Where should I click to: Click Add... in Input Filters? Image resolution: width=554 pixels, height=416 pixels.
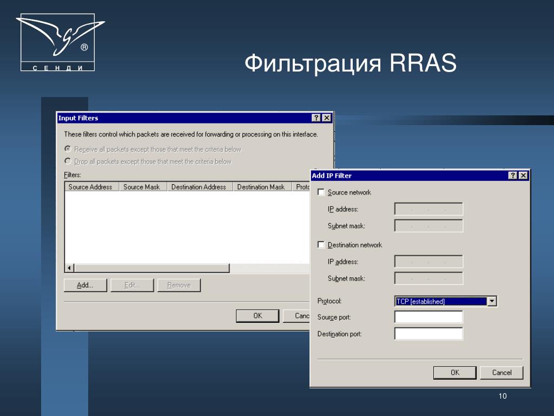(85, 285)
